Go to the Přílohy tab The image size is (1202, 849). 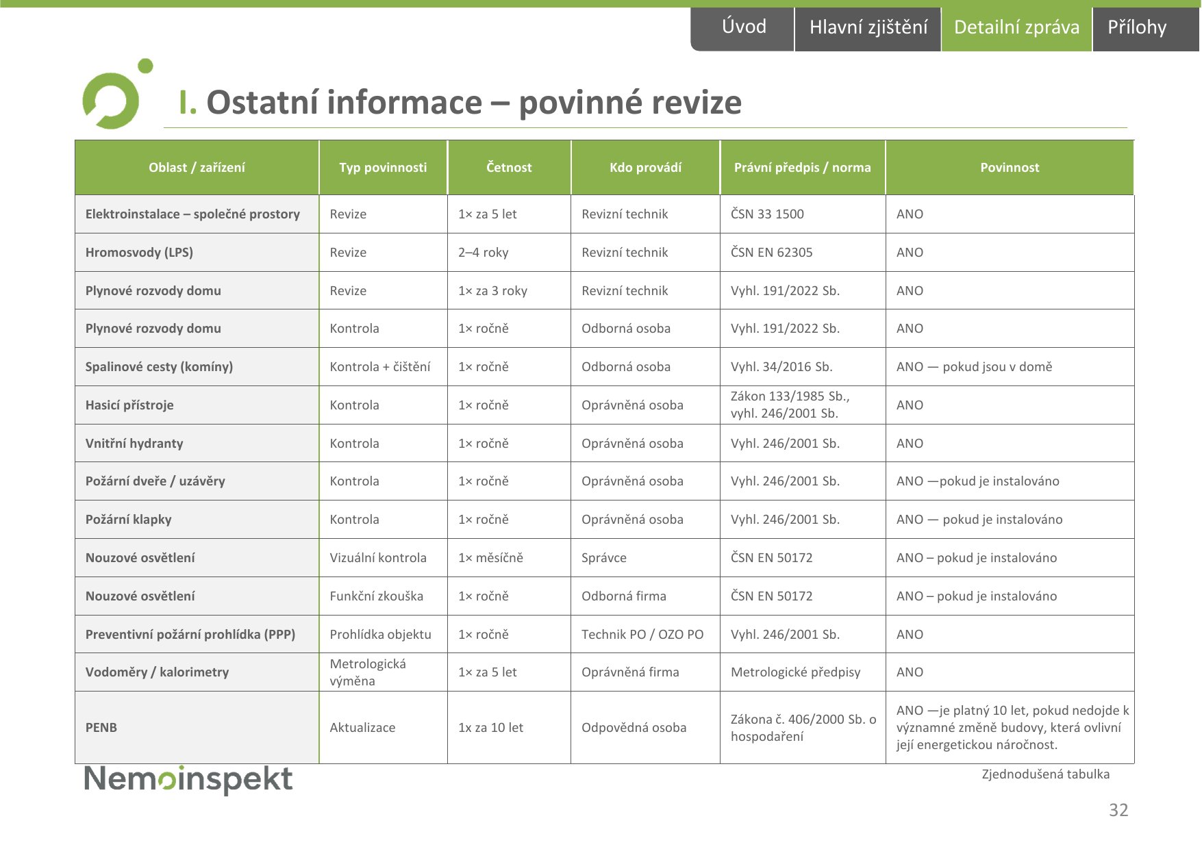1145,28
